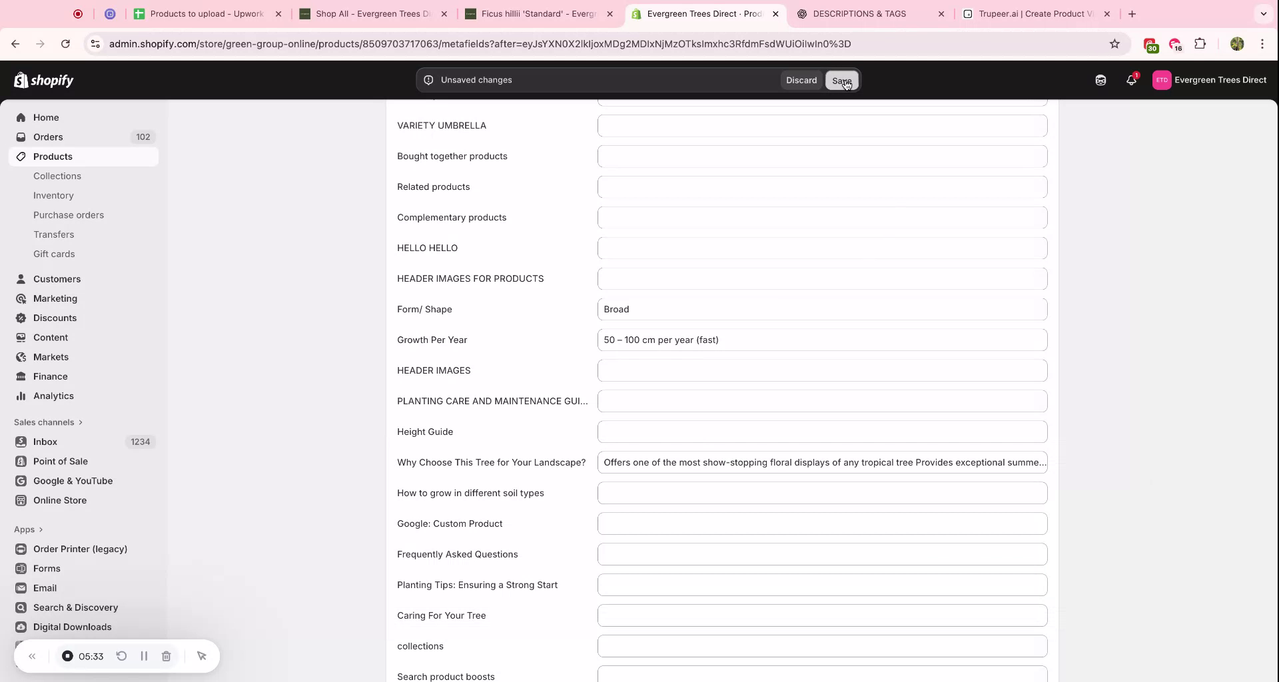Image resolution: width=1279 pixels, height=682 pixels.
Task: Click the Orders icon in sidebar
Action: (21, 137)
